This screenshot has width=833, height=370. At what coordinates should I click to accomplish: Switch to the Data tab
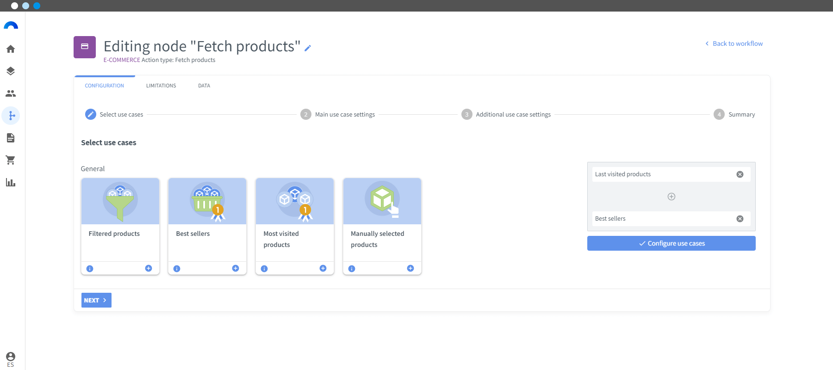pos(204,86)
